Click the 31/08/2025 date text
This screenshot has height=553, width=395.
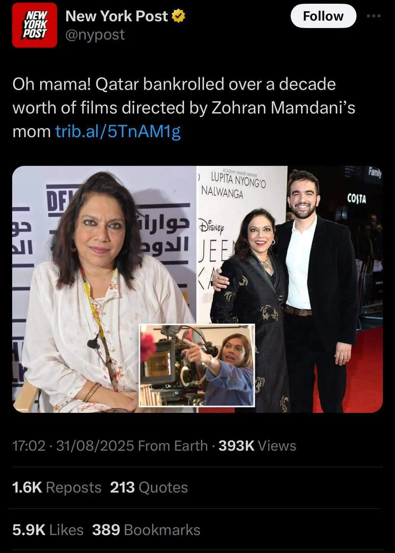click(x=95, y=446)
